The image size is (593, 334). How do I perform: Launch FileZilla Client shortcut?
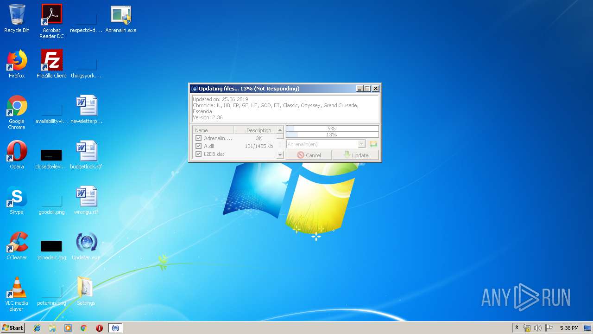51,64
